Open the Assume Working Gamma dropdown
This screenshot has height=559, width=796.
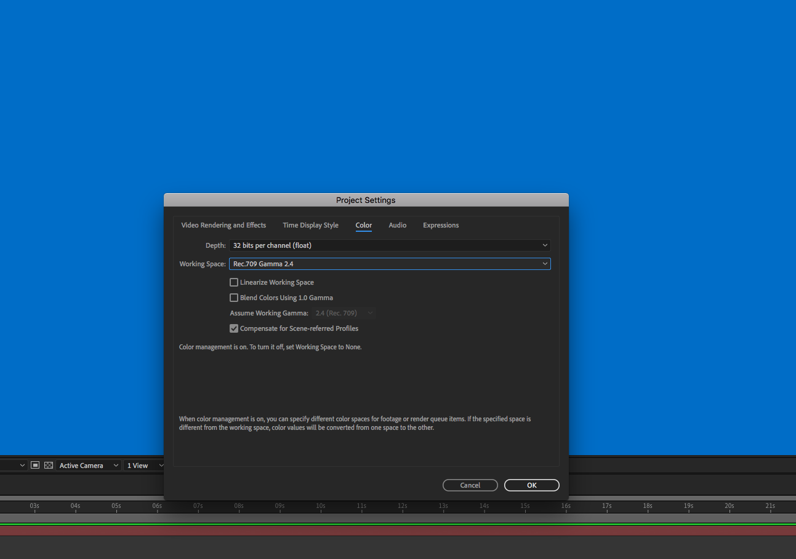[344, 313]
